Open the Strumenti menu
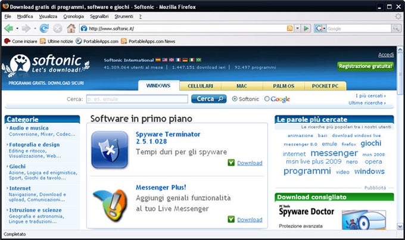 (124, 17)
